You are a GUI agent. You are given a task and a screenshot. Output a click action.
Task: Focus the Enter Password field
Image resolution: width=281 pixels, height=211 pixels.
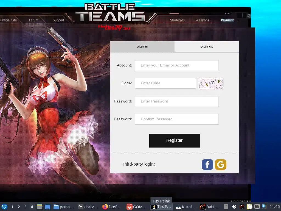(177, 101)
